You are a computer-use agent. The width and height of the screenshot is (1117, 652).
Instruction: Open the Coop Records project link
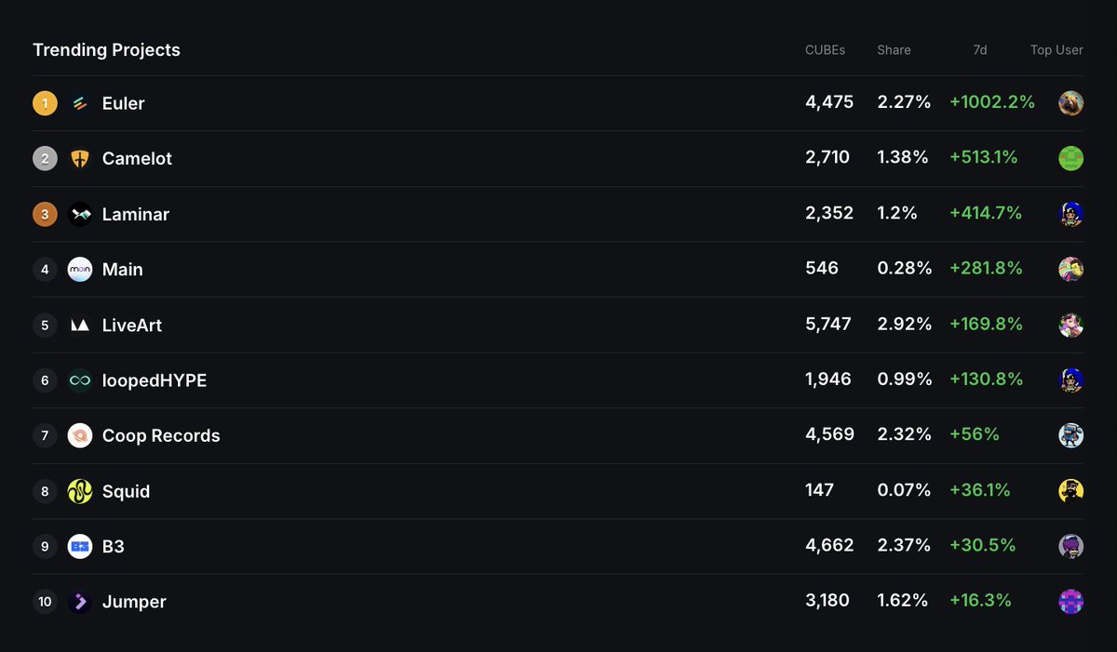coord(161,436)
